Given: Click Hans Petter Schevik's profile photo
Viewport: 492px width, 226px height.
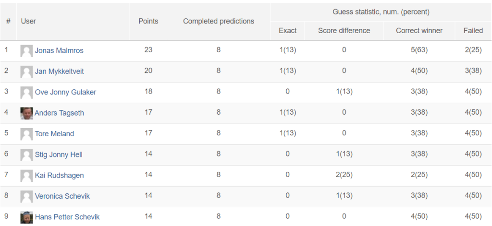Looking at the screenshot, I should (x=26, y=217).
